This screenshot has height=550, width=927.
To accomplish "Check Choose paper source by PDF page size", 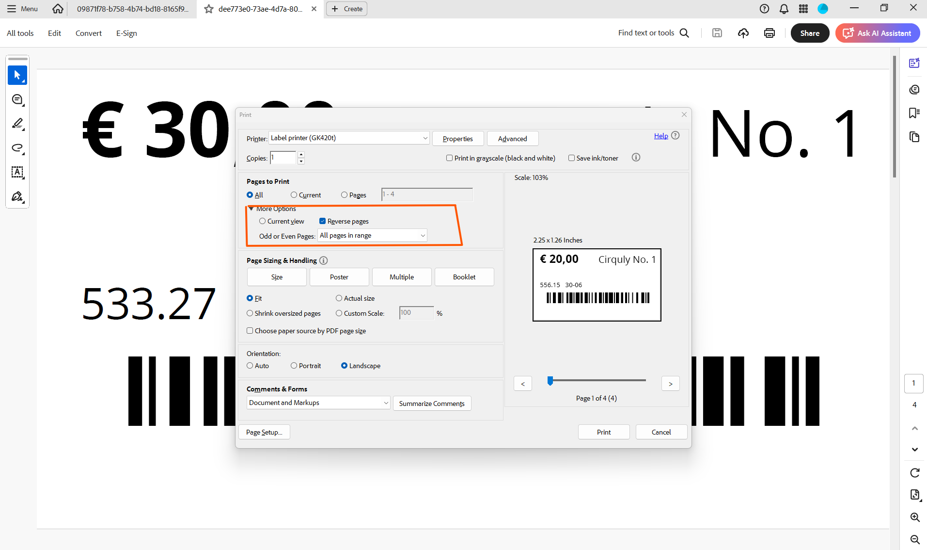I will click(250, 331).
